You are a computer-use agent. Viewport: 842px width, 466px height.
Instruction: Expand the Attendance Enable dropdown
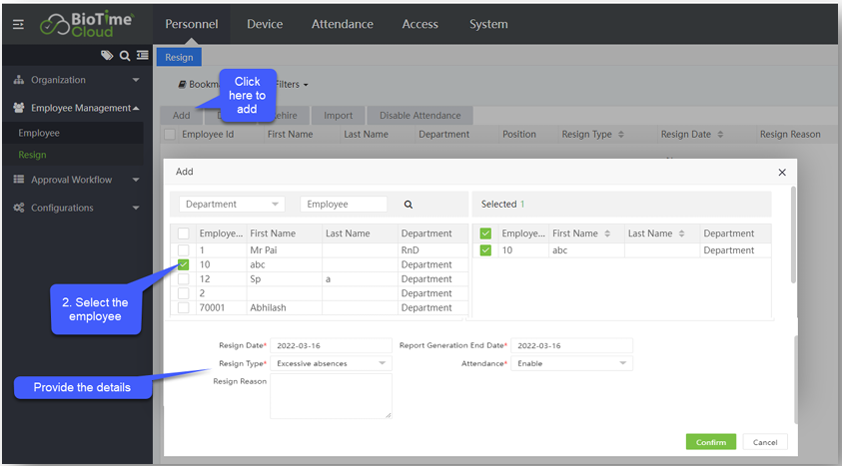point(571,364)
